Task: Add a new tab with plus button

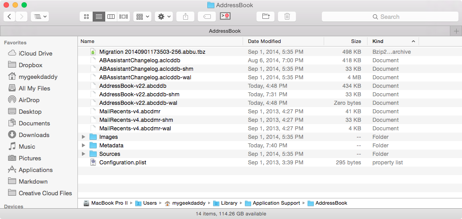Action: click(x=456, y=31)
